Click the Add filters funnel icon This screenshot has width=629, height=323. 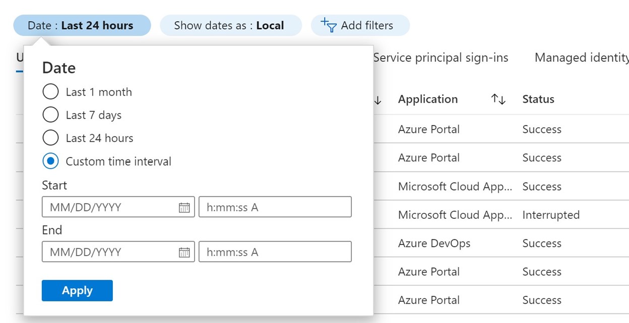click(329, 25)
